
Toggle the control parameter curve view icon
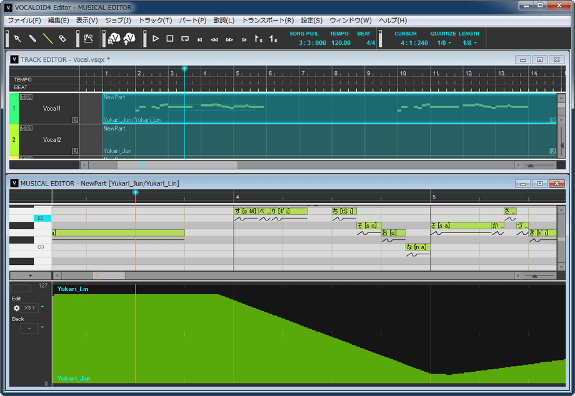(x=88, y=39)
